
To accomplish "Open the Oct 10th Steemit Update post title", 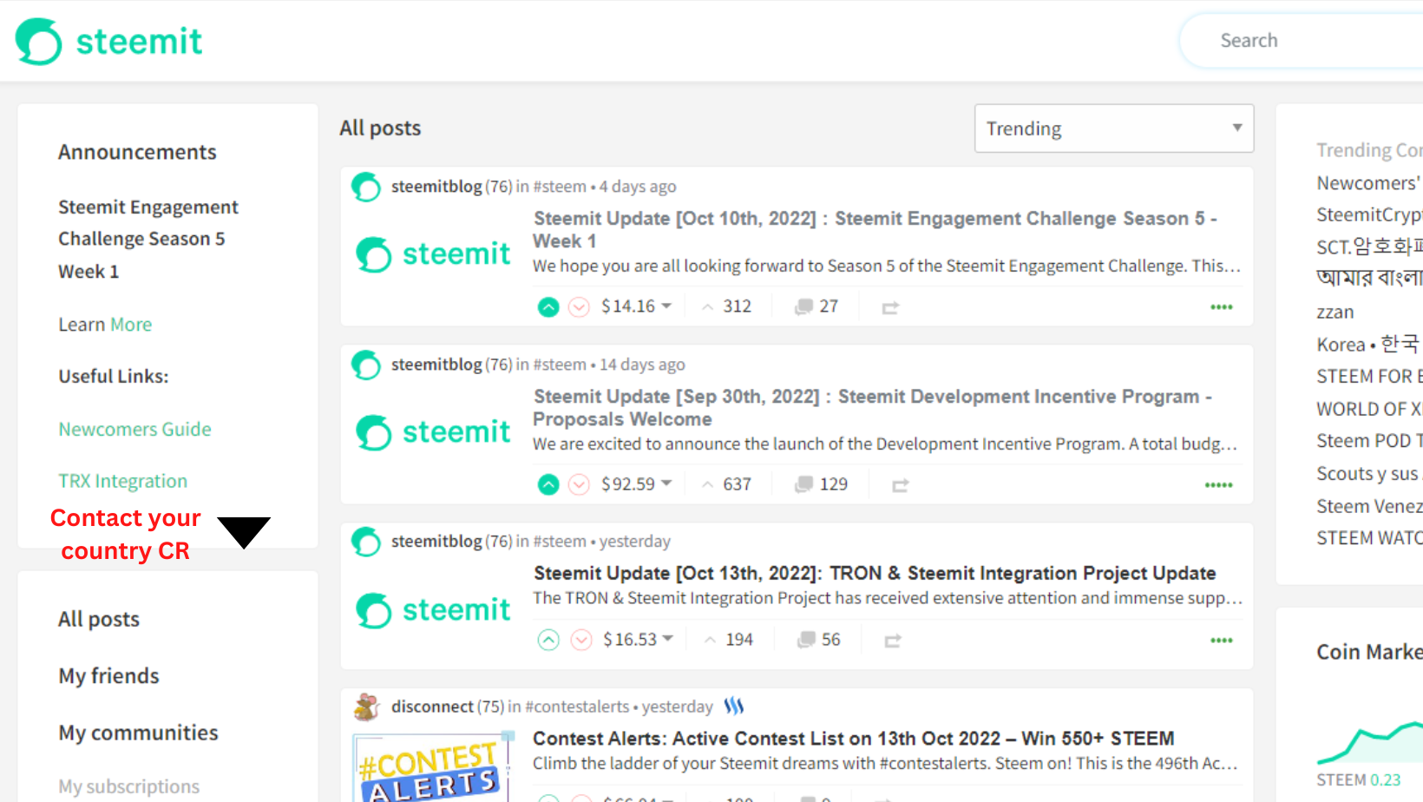I will pos(875,230).
